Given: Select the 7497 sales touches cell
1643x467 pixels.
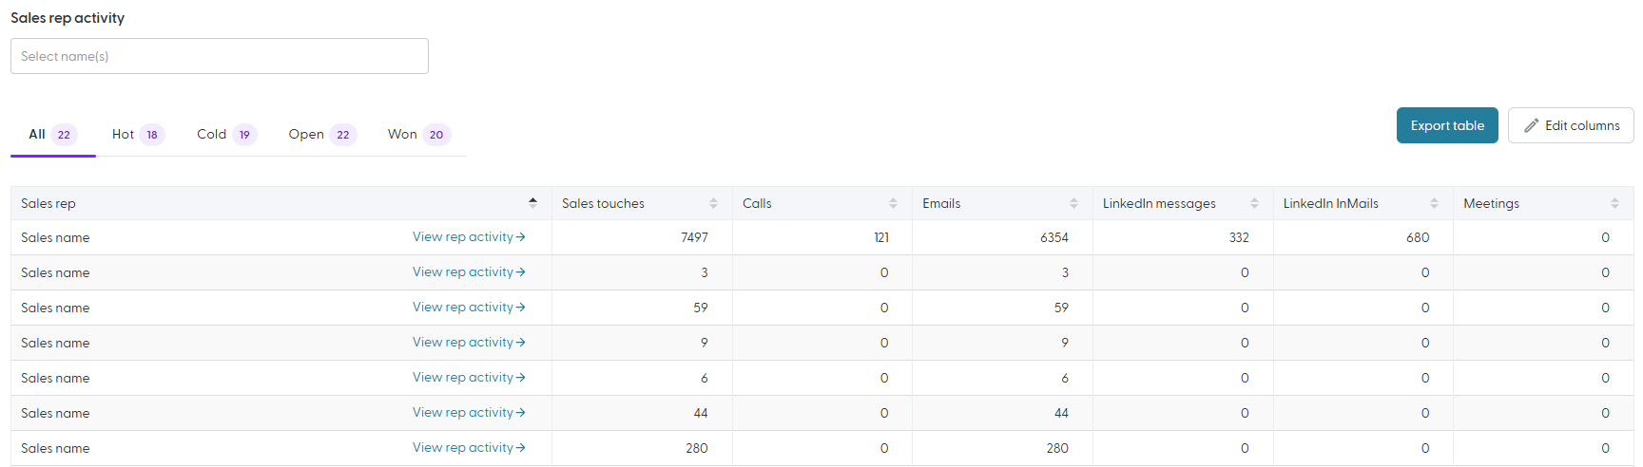Looking at the screenshot, I should pos(642,237).
